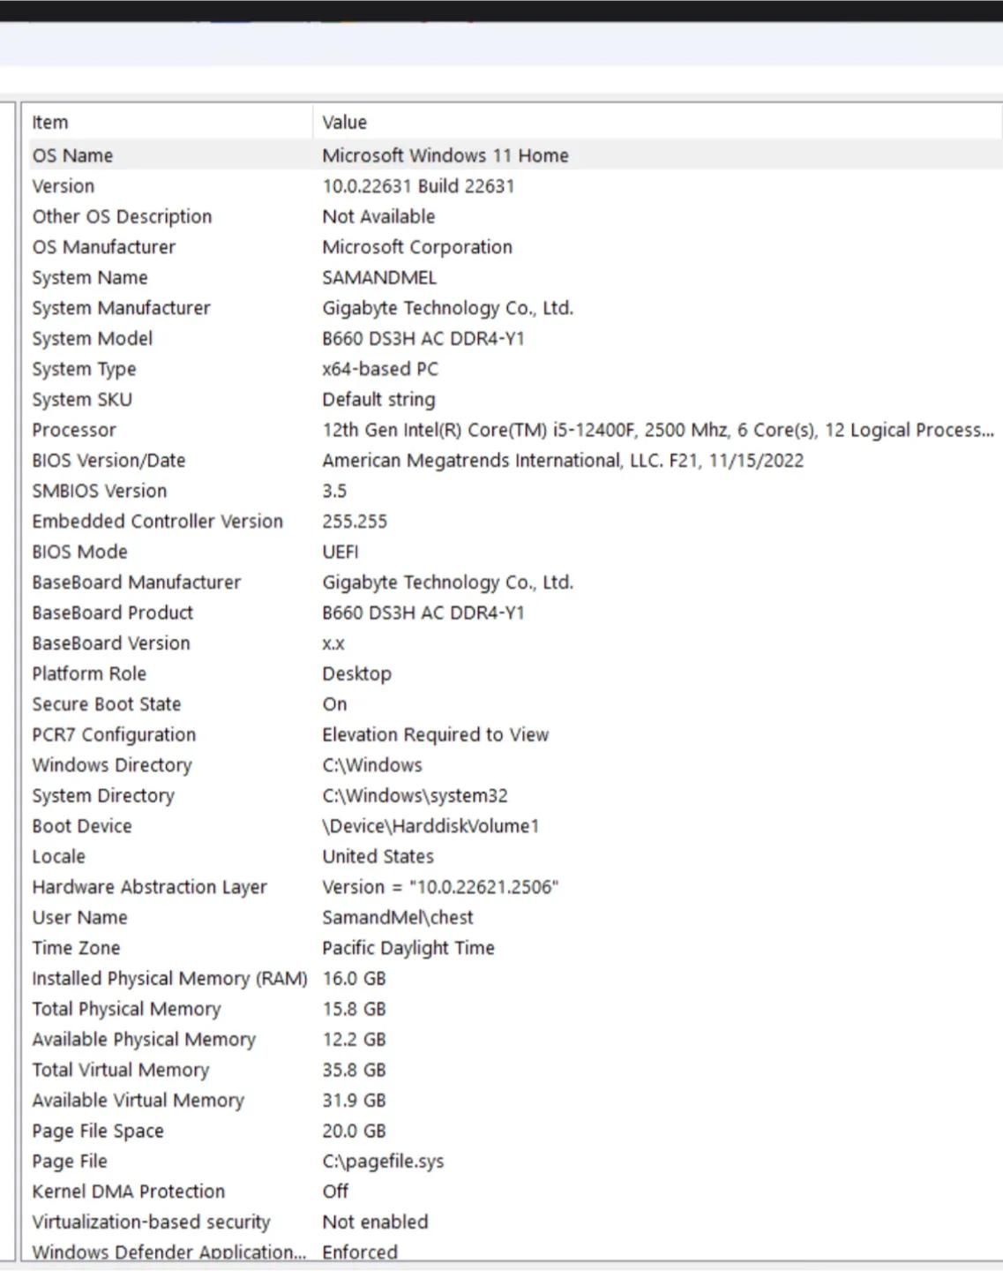
Task: Select the User Name row
Action: pos(79,918)
